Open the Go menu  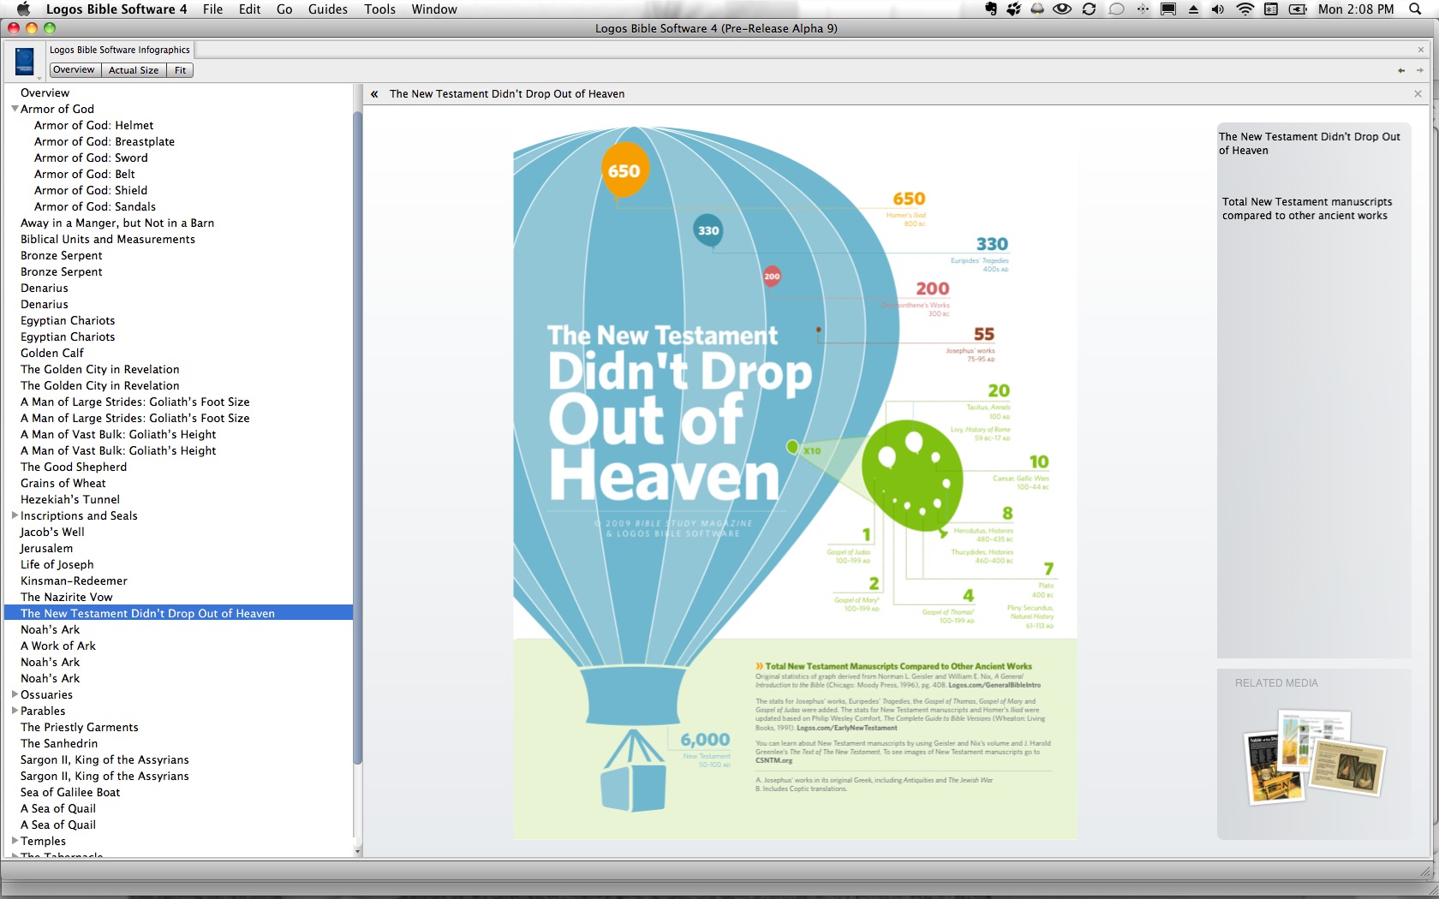click(284, 9)
